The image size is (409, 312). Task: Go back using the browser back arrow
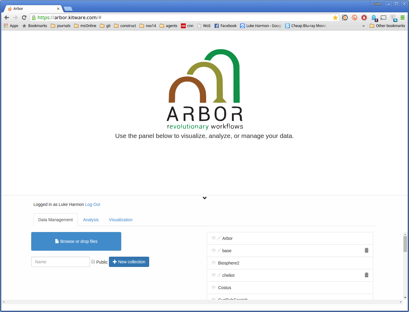(7, 18)
